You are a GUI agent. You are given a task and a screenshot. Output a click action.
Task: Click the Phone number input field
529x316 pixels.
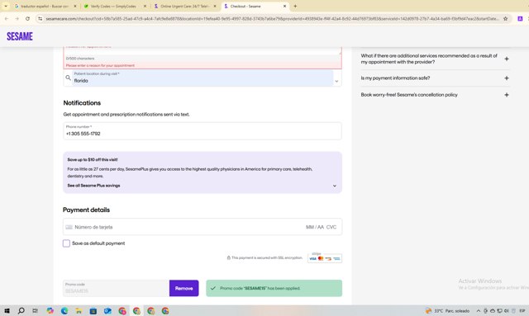[x=203, y=130]
